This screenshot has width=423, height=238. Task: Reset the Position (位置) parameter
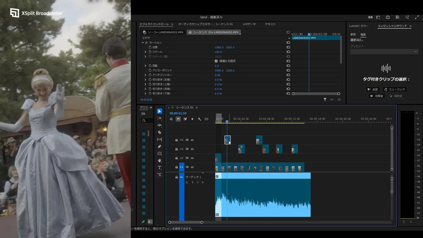pos(288,47)
